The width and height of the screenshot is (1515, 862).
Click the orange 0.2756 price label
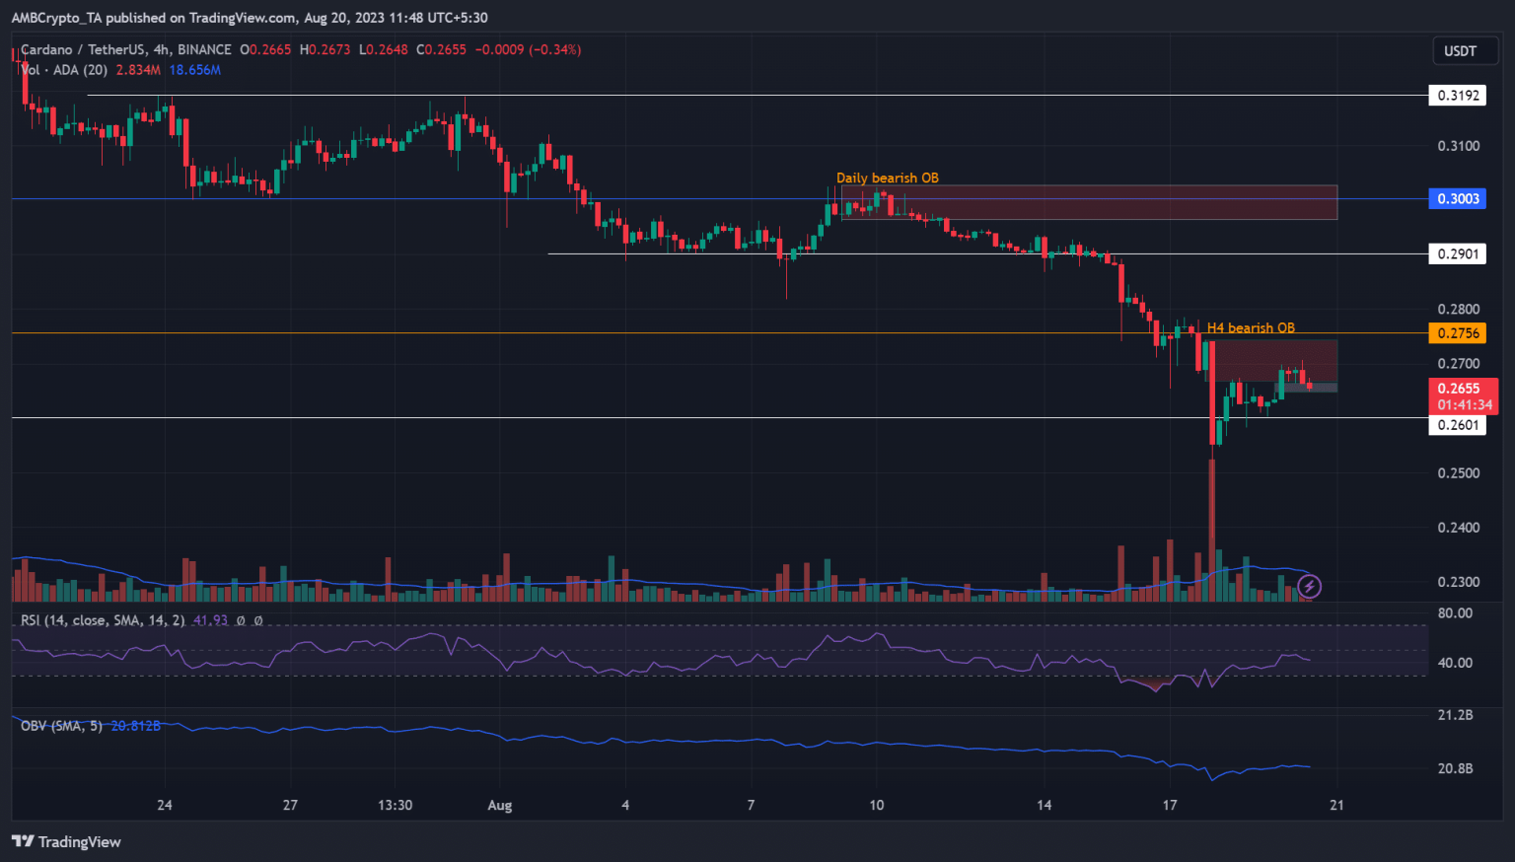[x=1457, y=333]
